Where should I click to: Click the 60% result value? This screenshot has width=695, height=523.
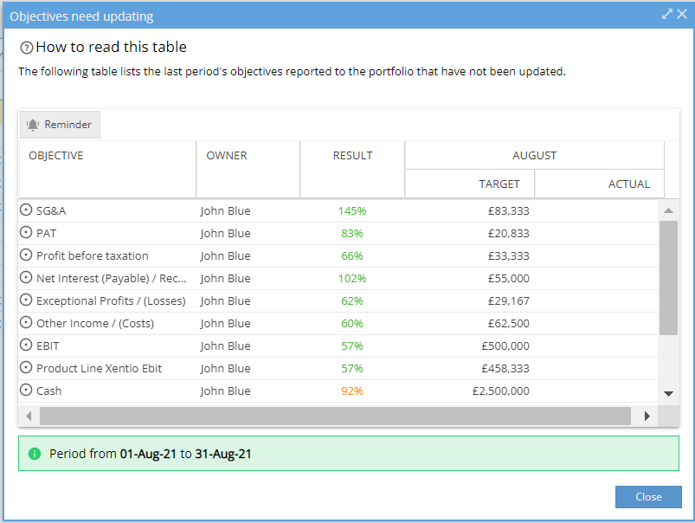352,323
